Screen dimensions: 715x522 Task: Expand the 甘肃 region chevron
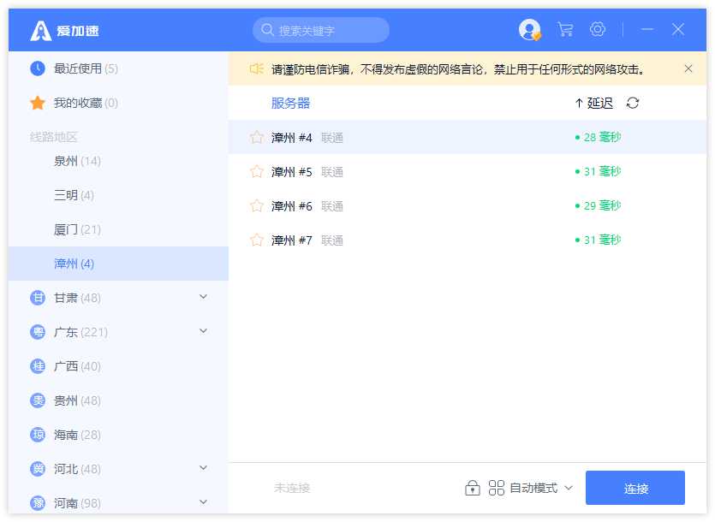click(x=204, y=297)
